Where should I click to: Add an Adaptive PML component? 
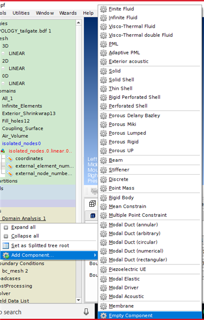(x=150, y=53)
